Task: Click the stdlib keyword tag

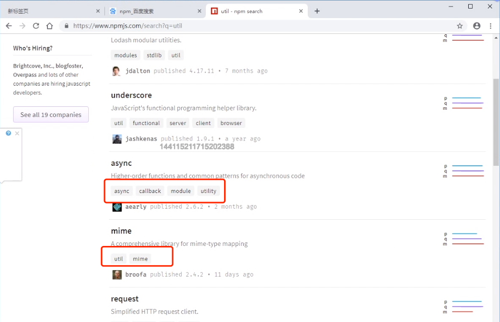Action: [154, 55]
